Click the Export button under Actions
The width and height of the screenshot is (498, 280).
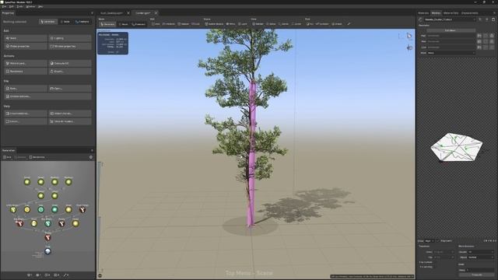click(x=70, y=71)
